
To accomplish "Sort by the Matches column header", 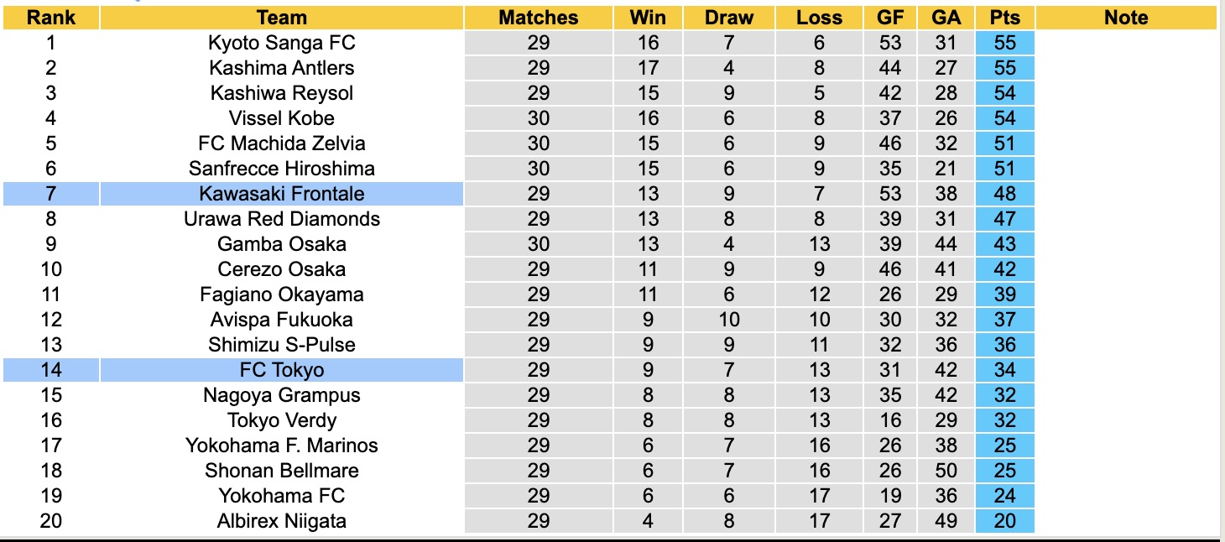I will pos(538,18).
